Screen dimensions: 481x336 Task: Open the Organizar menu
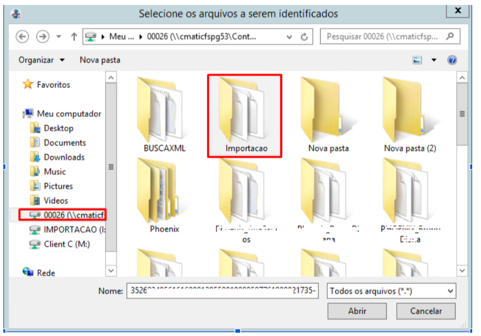coord(41,60)
